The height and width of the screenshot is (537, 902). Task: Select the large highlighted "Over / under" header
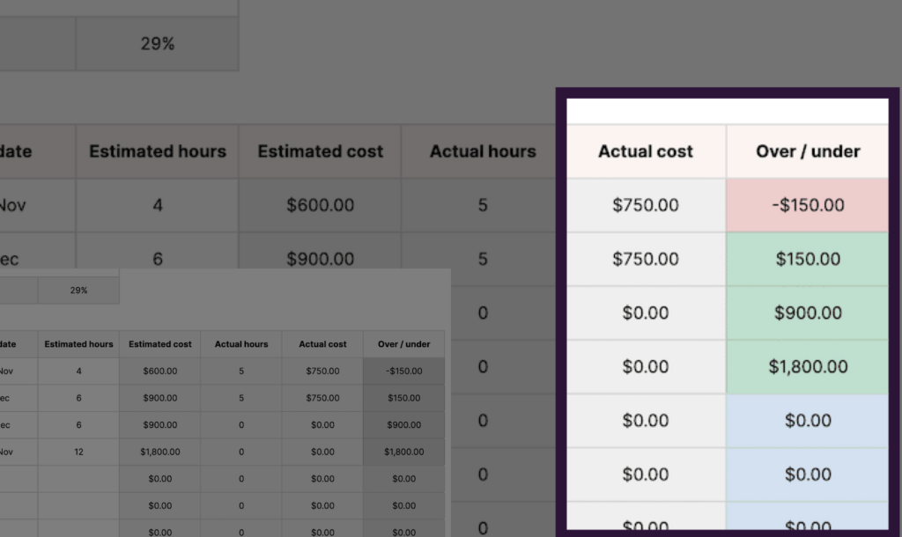point(807,151)
